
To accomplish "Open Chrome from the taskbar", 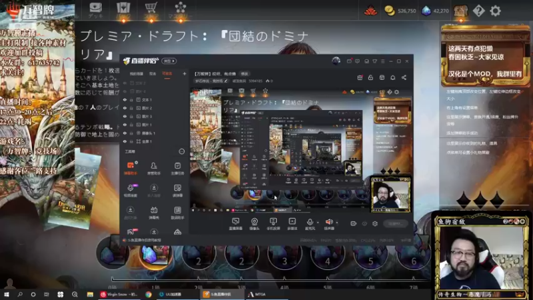I will coord(149,294).
